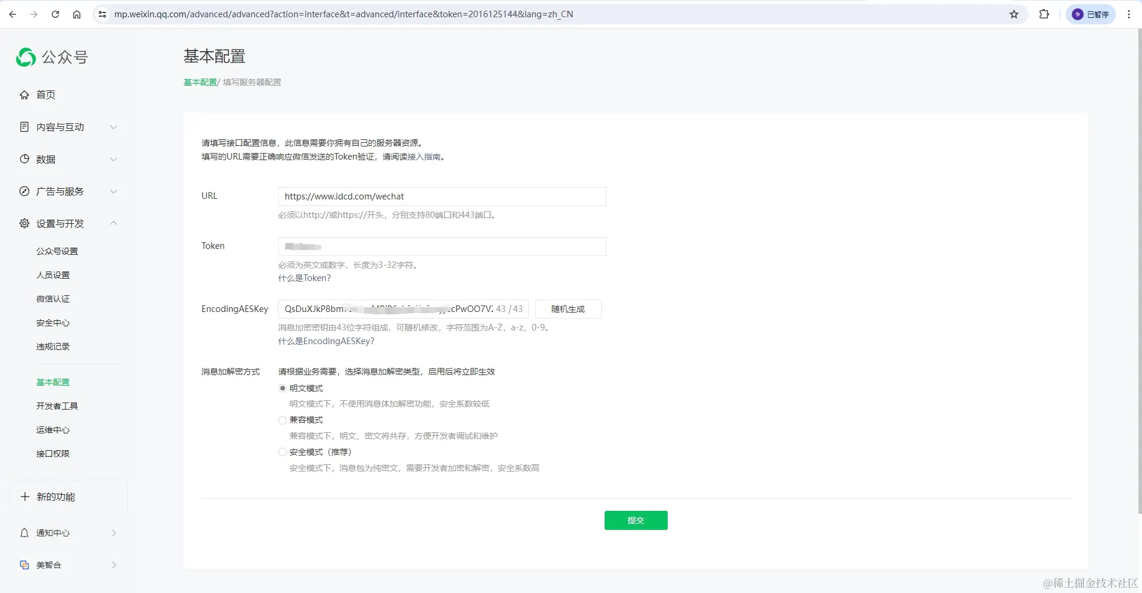1142x593 pixels.
Task: Expand the 内容与互动 sidebar section
Action: coord(113,127)
